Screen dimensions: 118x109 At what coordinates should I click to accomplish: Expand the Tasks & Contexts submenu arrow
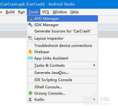click(x=94, y=65)
